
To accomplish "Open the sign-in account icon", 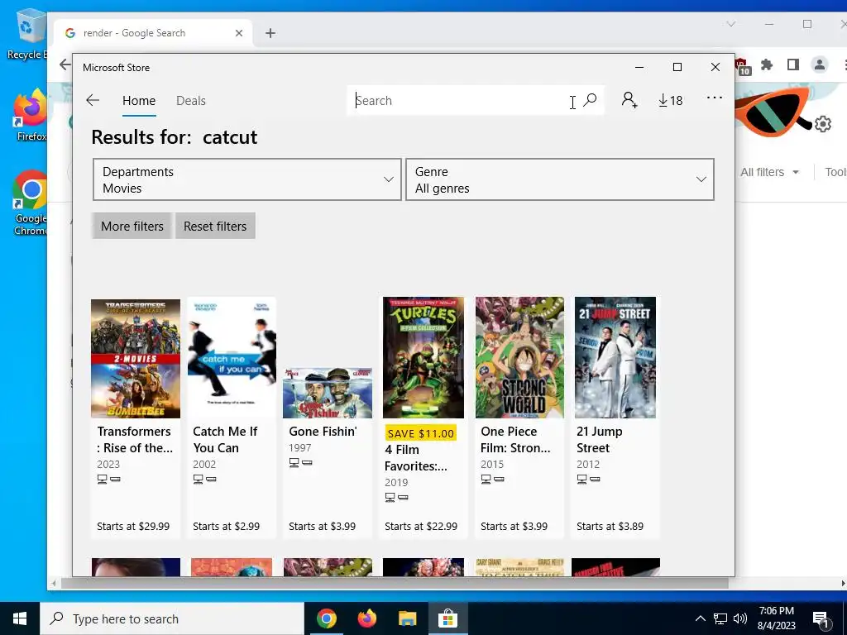I will click(x=629, y=100).
